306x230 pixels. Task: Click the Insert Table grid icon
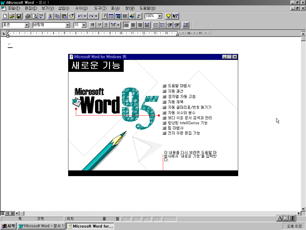[x=111, y=16]
